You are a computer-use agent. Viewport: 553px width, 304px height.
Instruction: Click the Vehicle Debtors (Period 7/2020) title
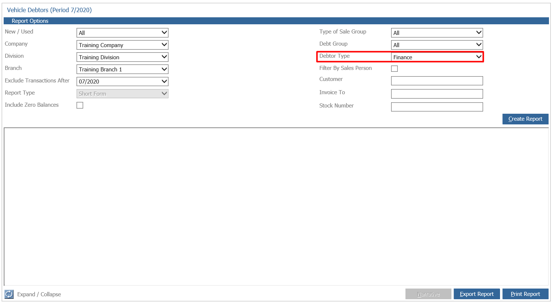point(49,10)
